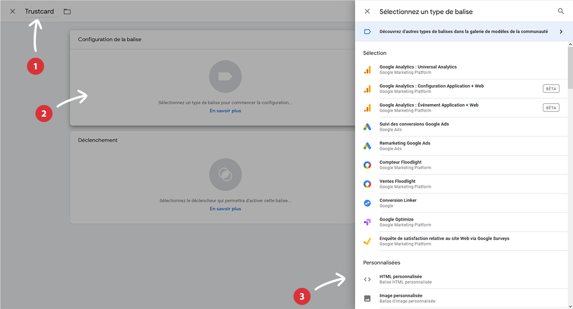Choose 'Suivi des conversions Google Ads'
Viewport: 573px width, 309px height.
(x=461, y=127)
